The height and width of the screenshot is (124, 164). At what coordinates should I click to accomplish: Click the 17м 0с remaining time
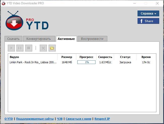click(x=146, y=62)
